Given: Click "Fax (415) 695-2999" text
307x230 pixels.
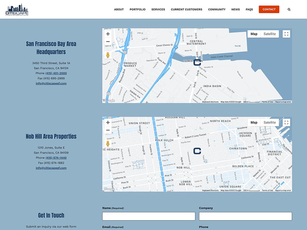Looking at the screenshot, I should (x=51, y=78).
